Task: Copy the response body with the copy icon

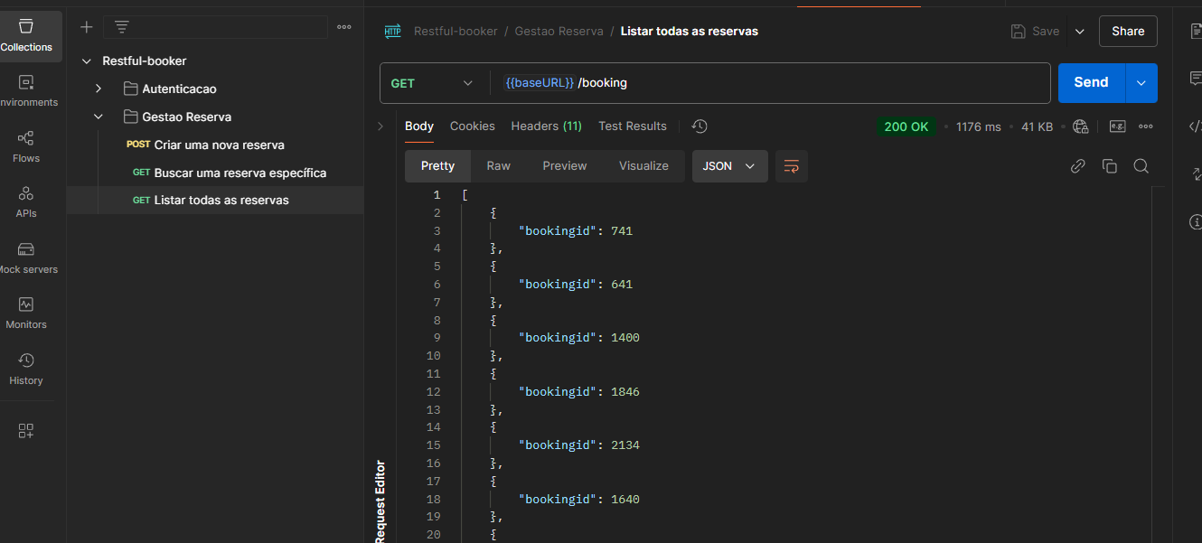Action: point(1109,166)
